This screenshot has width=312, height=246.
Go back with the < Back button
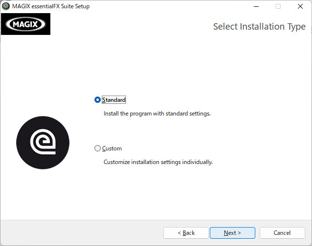coord(186,233)
